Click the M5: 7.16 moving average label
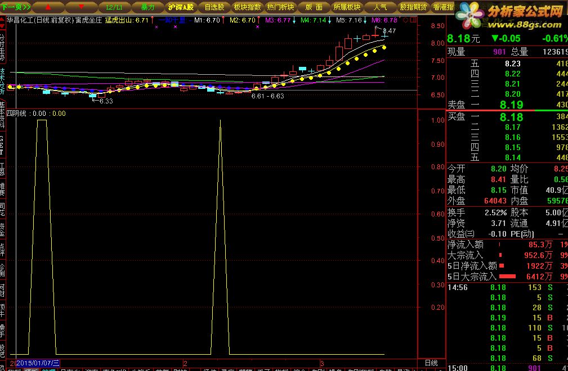The height and width of the screenshot is (371, 568). [349, 20]
